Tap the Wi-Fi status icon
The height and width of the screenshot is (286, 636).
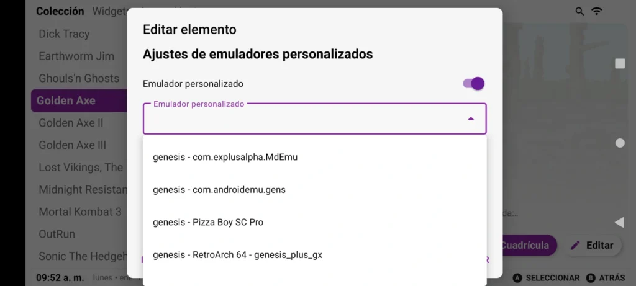(x=597, y=11)
